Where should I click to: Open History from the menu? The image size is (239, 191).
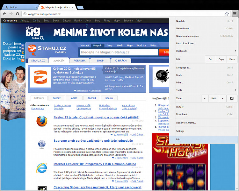(204, 107)
